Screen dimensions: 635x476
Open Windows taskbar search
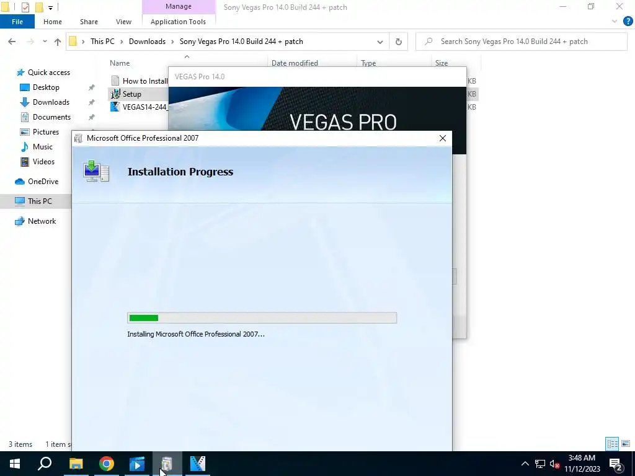click(x=45, y=464)
